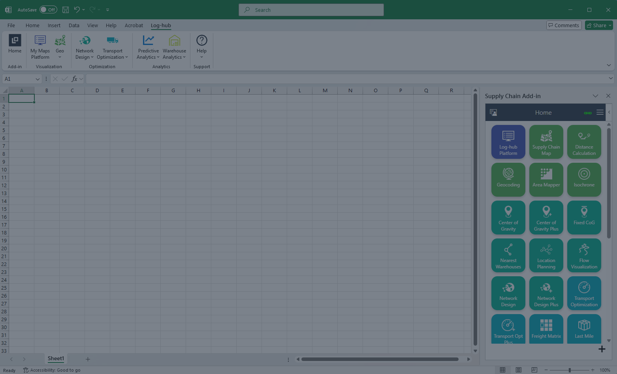This screenshot has width=617, height=374.
Task: Select the Network Design Plus tile
Action: (546, 293)
